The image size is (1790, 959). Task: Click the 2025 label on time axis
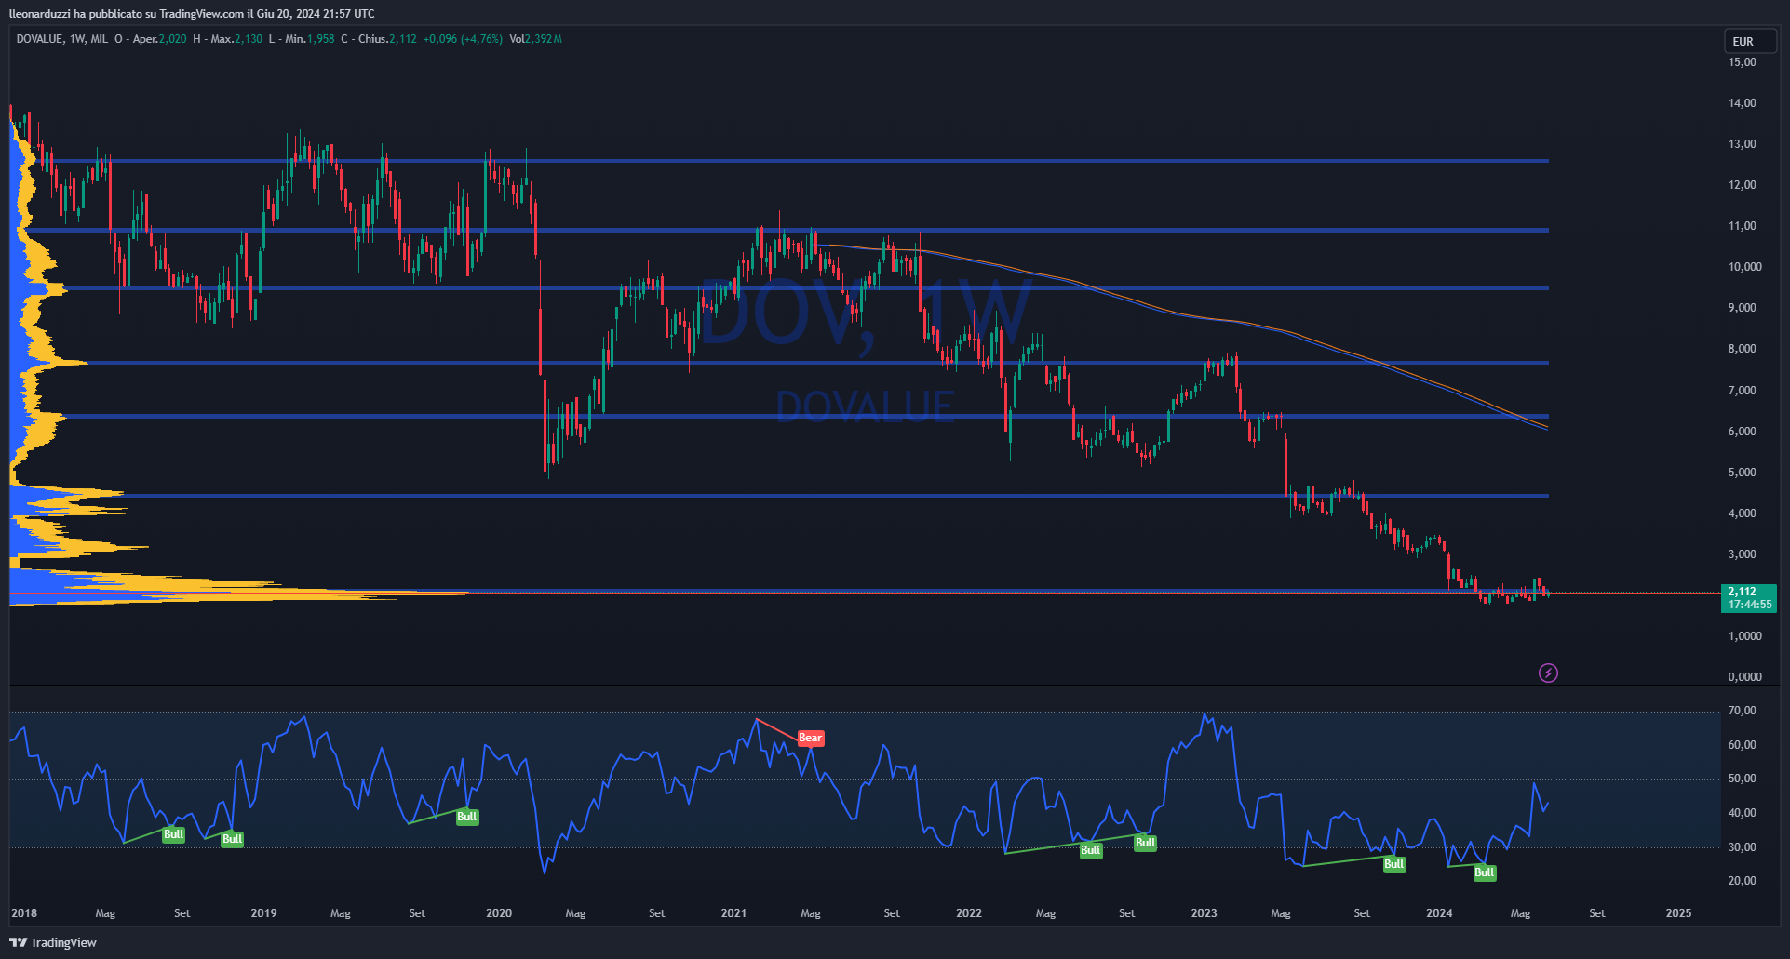tap(1678, 913)
